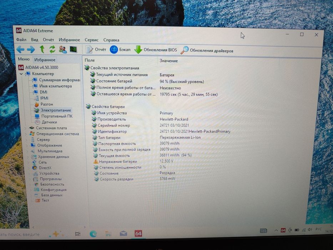
Task: Click the battery icon in system tray
Action: pyautogui.click(x=297, y=230)
